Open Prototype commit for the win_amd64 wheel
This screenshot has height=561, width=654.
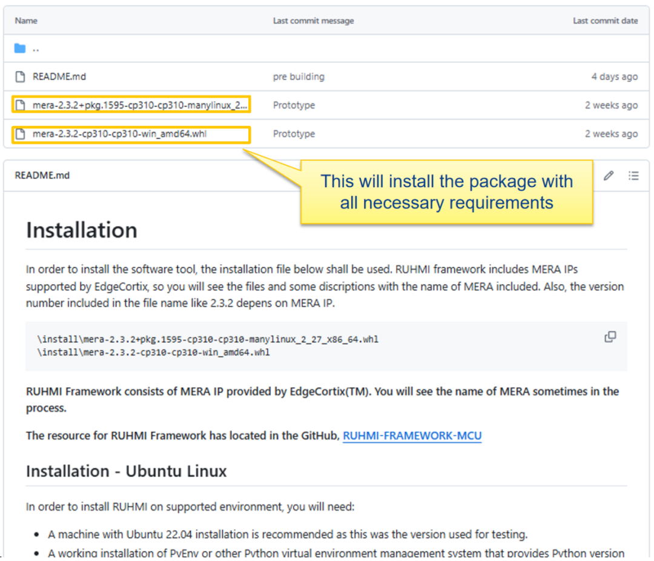294,134
